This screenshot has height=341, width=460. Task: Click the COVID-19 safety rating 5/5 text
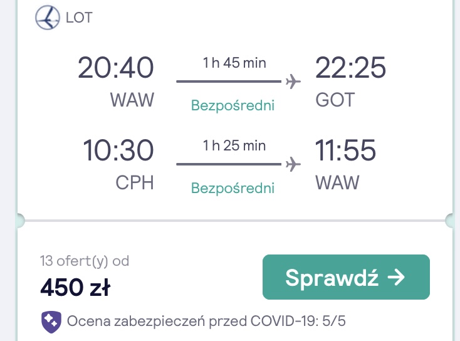point(206,321)
